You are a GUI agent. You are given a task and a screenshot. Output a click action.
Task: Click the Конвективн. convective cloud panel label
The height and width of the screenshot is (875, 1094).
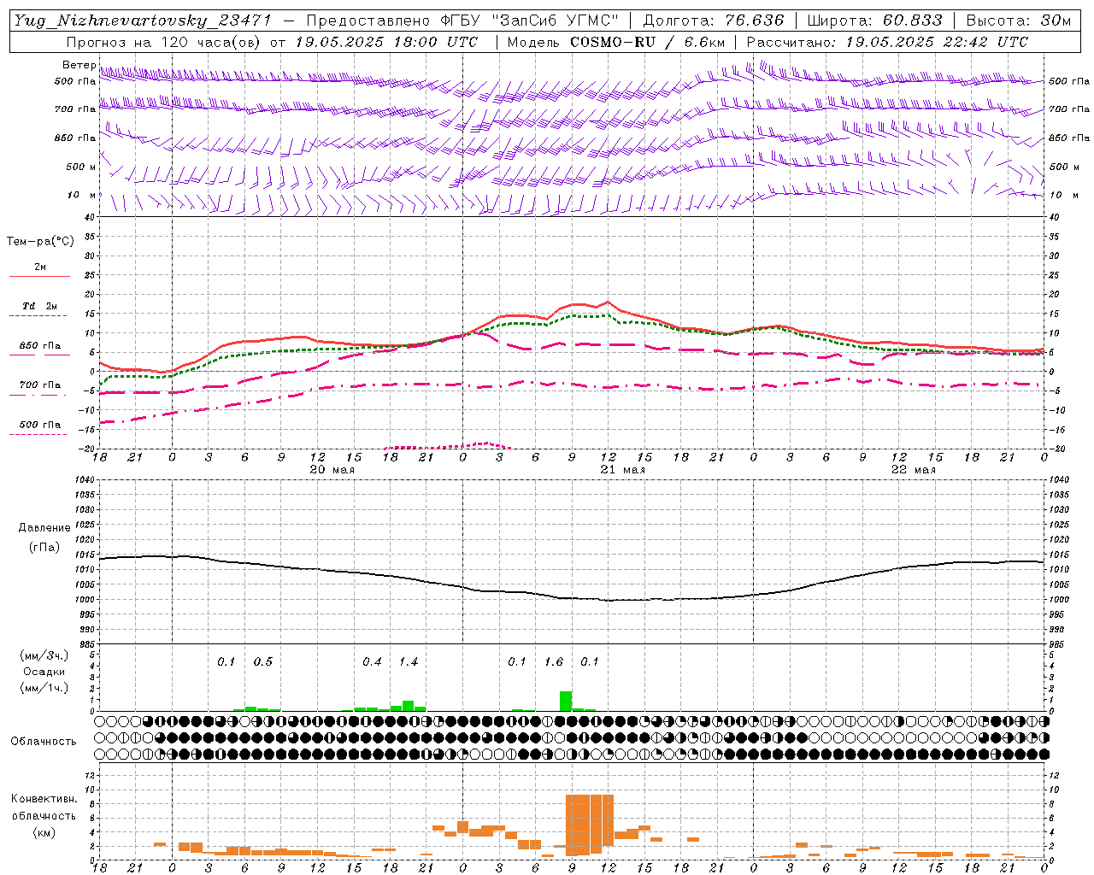(44, 799)
